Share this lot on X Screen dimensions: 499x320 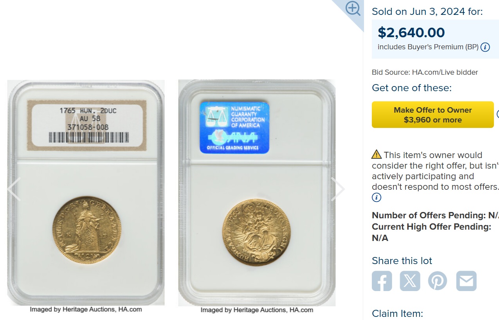click(410, 281)
